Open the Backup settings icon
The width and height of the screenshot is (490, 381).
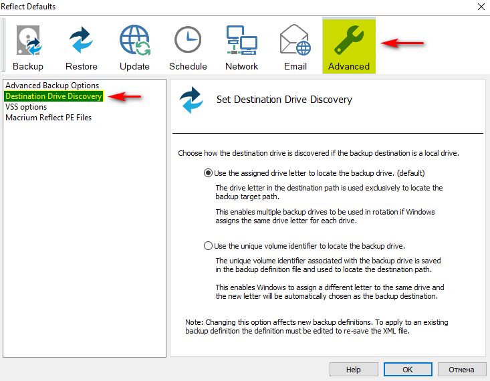tap(28, 41)
